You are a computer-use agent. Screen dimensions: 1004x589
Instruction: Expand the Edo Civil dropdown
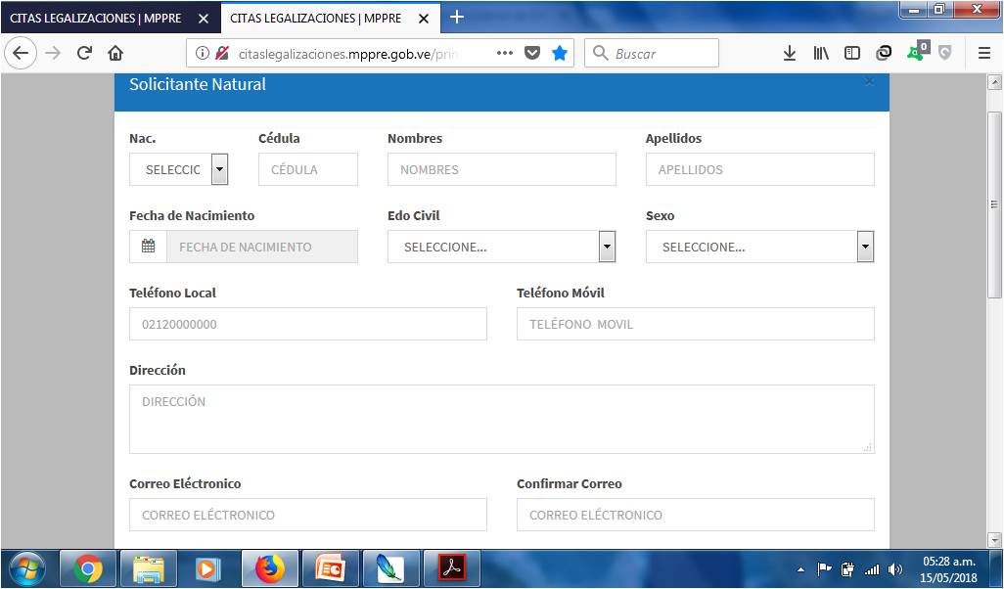pyautogui.click(x=501, y=248)
